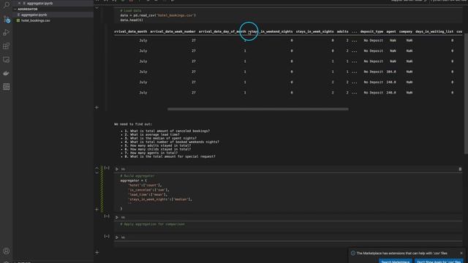Move Build aggregator cell up
Screen dimensions: 468x263
[97, 168]
